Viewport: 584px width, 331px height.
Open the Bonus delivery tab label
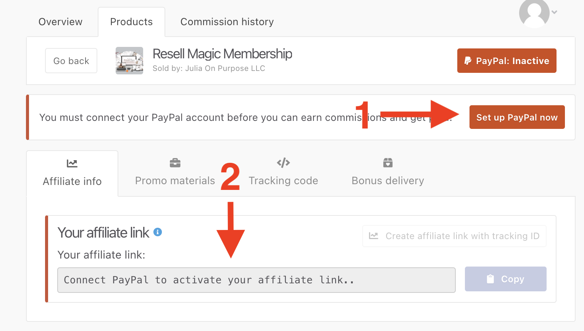[x=388, y=181]
